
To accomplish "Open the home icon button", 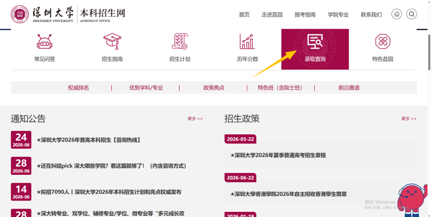I will [397, 14].
